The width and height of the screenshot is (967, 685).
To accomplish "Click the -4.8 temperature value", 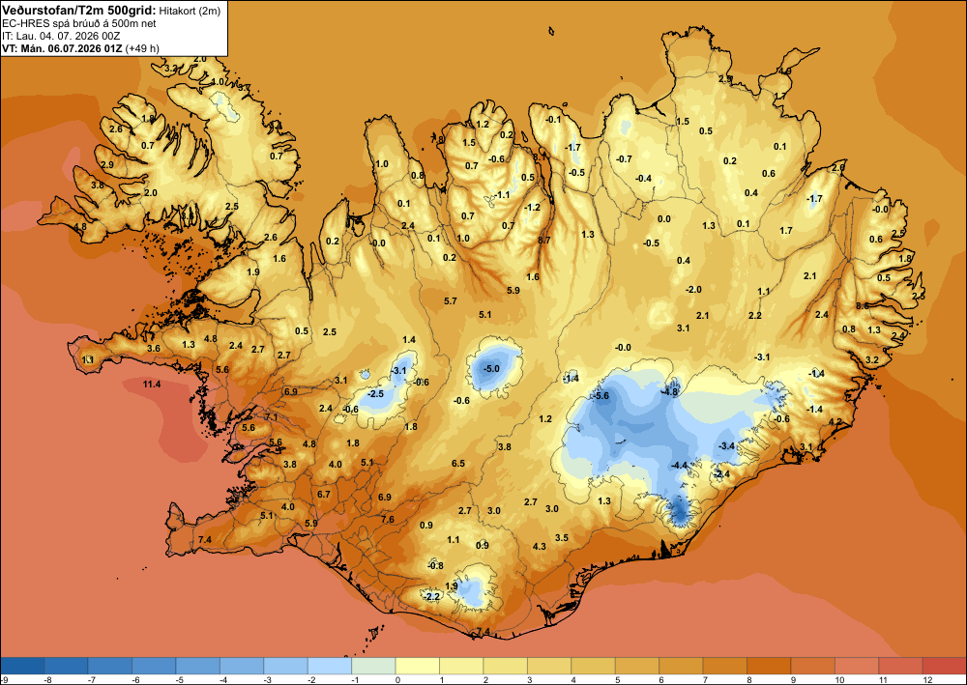I will pyautogui.click(x=670, y=392).
